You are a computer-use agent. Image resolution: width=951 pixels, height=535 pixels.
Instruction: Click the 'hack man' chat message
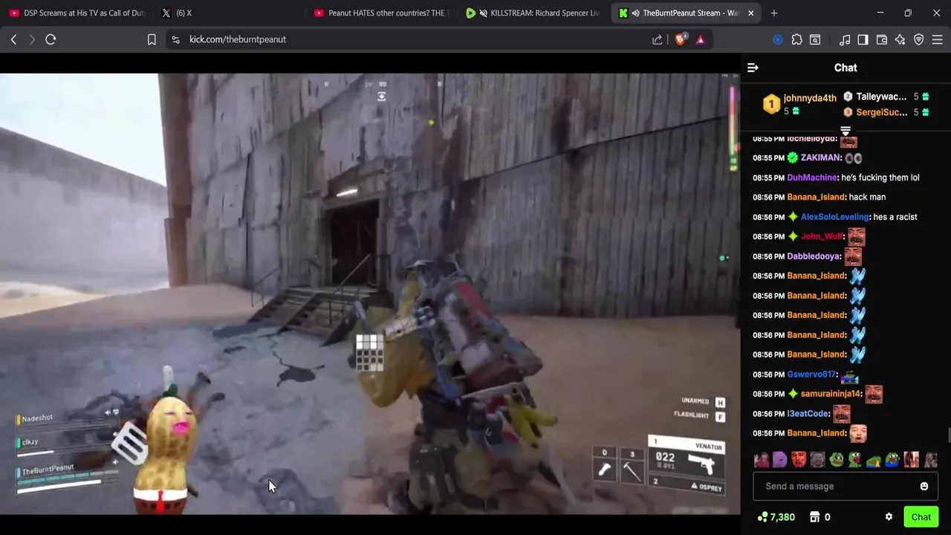[867, 197]
